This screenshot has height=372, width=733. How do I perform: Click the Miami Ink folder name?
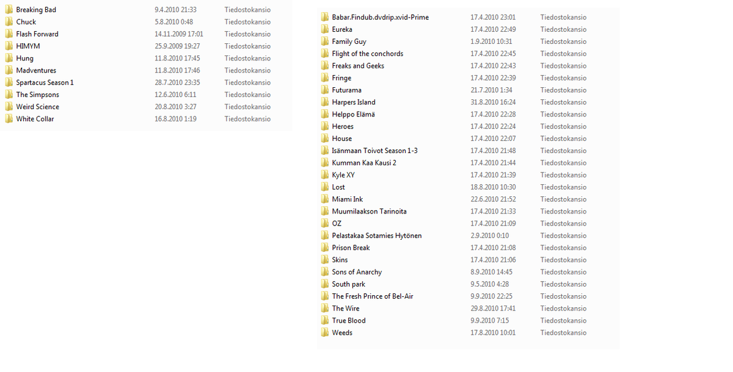(348, 199)
